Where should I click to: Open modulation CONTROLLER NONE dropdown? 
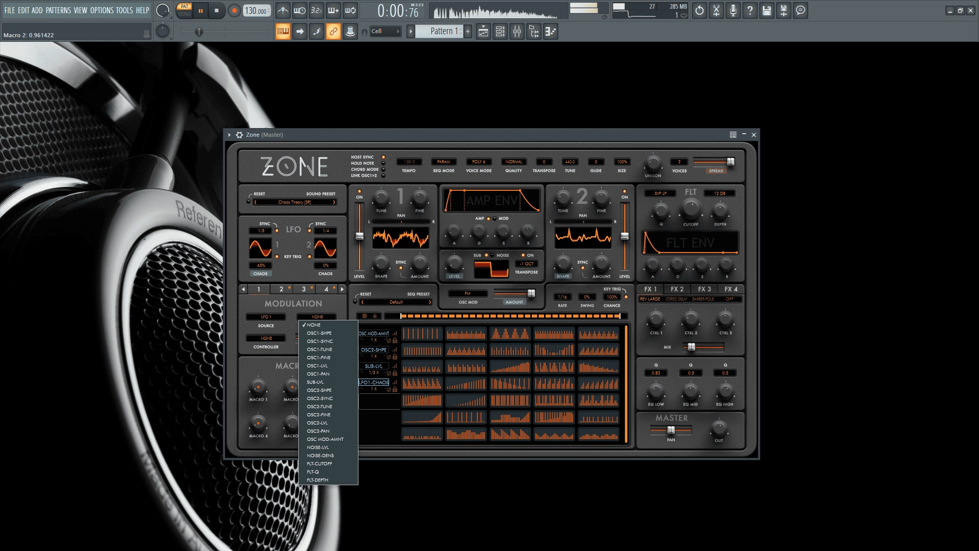[266, 338]
